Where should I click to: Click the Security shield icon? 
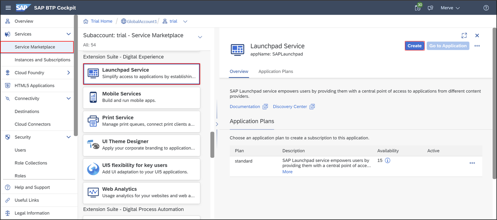(x=8, y=137)
